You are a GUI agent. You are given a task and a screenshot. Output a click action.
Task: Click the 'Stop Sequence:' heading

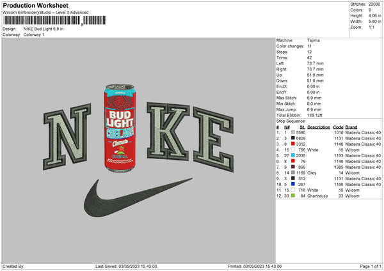(291, 121)
